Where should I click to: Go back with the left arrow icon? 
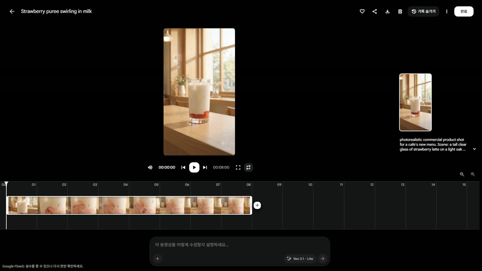click(12, 12)
